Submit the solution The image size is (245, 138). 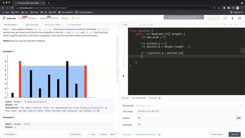pyautogui.click(x=235, y=135)
